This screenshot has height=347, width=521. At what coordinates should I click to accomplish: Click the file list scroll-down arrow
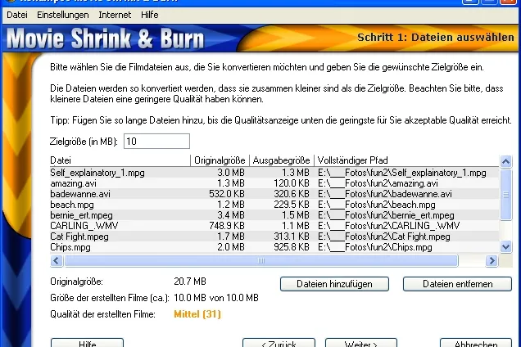tap(505, 246)
